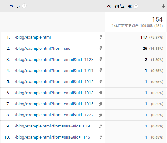The image size is (167, 143).
Task: Open link ending from=email&uid=1123
Action: tap(54, 60)
